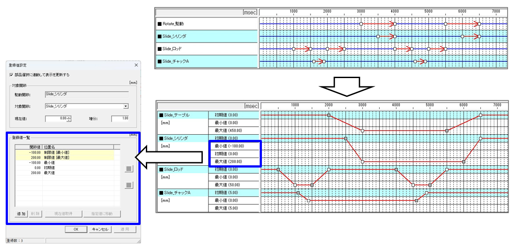Viewport: 519px width, 250px height.
Task: Open the 対象関節 dropdown list
Action: pyautogui.click(x=126, y=106)
